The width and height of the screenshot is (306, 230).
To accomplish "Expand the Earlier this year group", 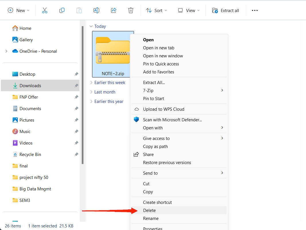I will (91, 102).
